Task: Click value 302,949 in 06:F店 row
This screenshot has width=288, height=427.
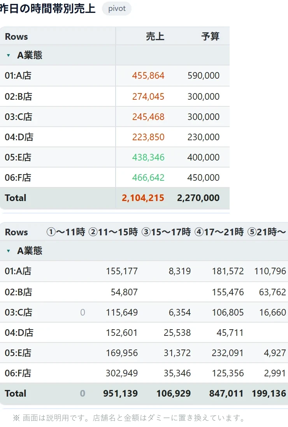Action: pos(122,373)
